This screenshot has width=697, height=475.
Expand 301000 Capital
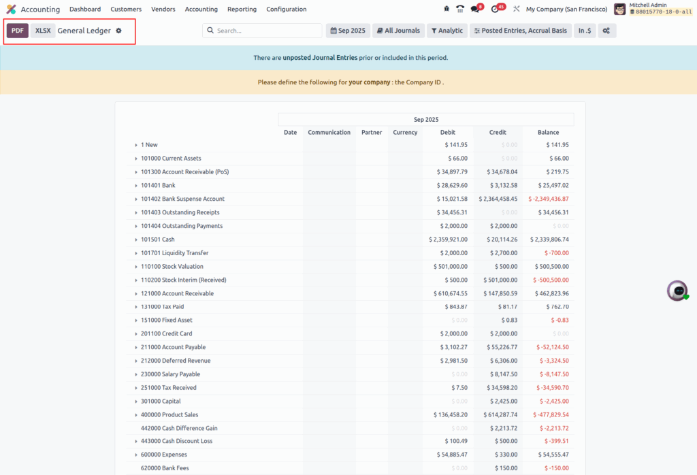click(136, 402)
